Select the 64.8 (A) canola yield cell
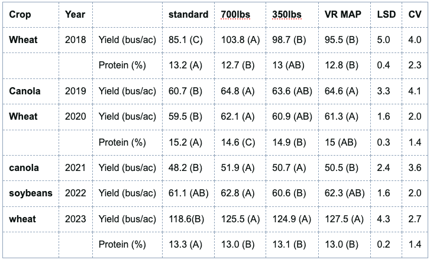 pos(237,91)
